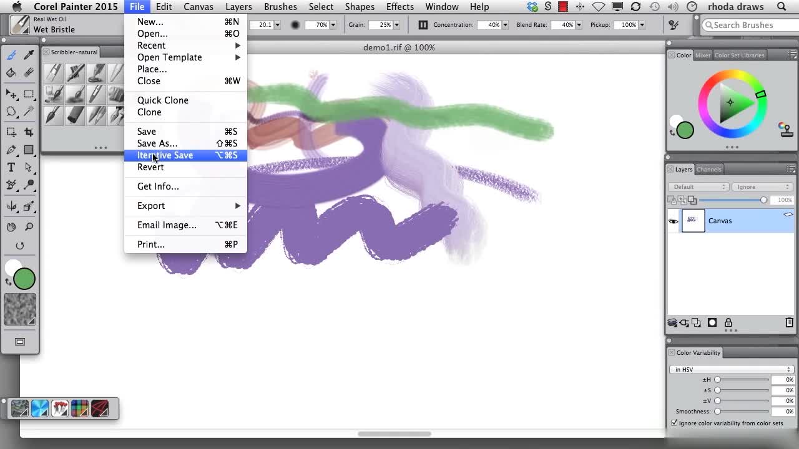Toggle Canvas layer visibility eye
The height and width of the screenshot is (449, 799).
[x=674, y=221]
